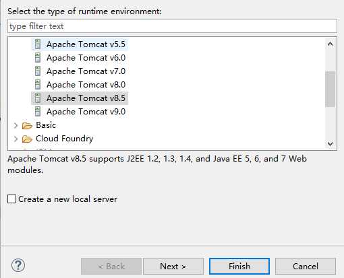Cancel the runtime environment dialog

[306, 267]
